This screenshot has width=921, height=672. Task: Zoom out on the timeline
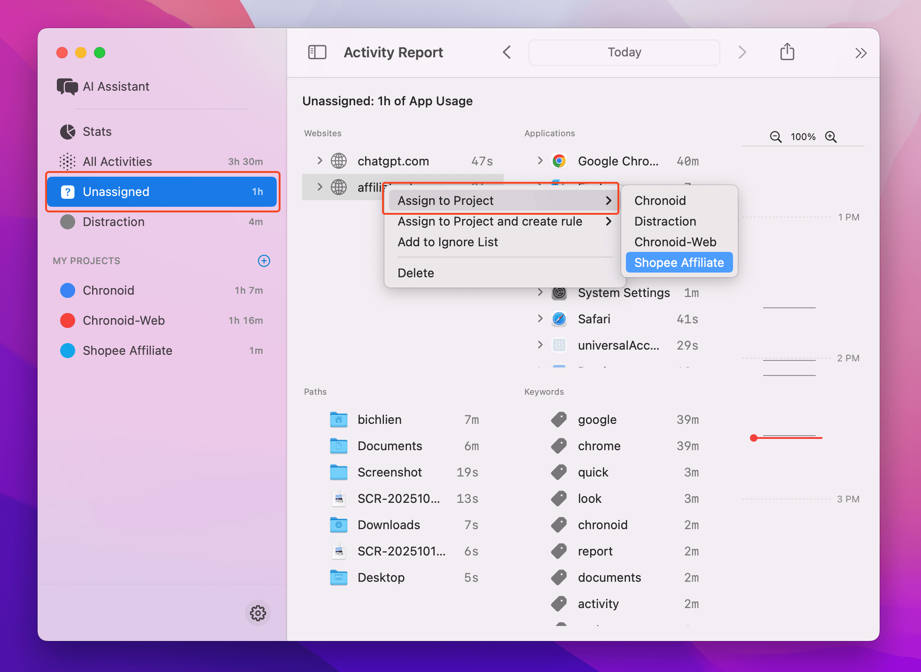pyautogui.click(x=775, y=137)
